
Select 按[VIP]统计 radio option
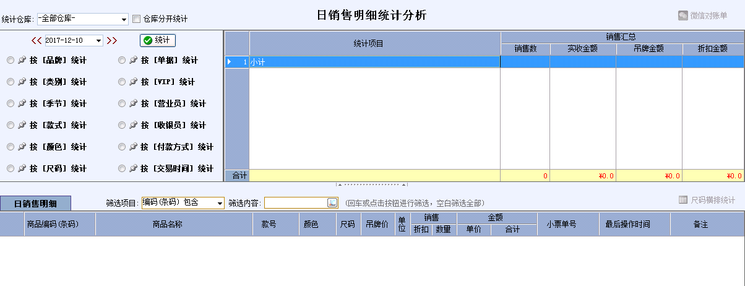122,82
